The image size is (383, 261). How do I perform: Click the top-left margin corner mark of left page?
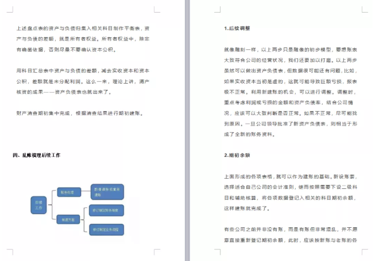tap(10, 10)
